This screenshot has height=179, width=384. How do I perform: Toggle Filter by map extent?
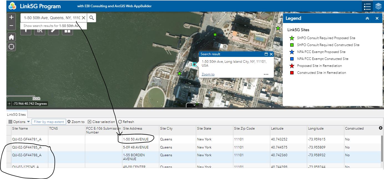(49, 122)
